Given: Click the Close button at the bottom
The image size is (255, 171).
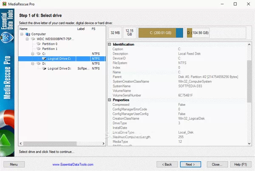Looking at the screenshot, I should [217, 164].
